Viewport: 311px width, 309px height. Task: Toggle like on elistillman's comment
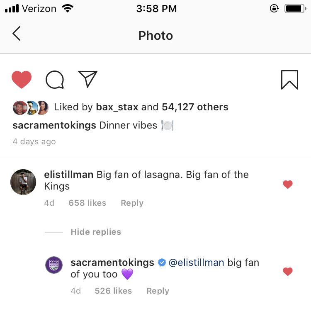[x=288, y=185]
